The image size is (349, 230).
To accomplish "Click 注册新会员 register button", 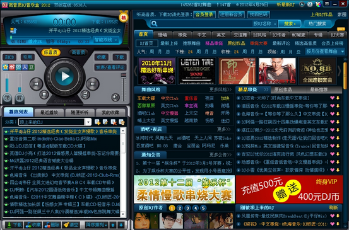I will (x=231, y=14).
